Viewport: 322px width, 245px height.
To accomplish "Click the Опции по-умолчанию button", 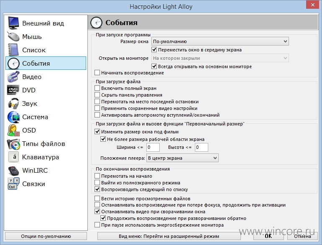I will [x=46, y=236].
